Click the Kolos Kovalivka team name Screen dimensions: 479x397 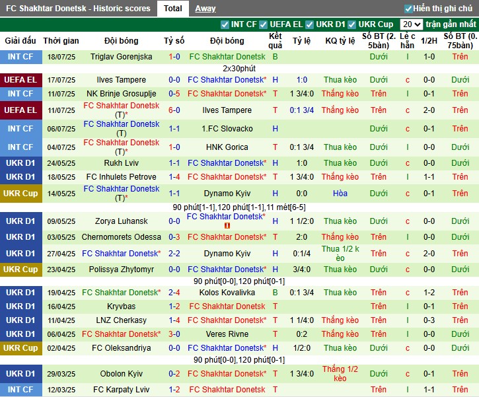227,293
